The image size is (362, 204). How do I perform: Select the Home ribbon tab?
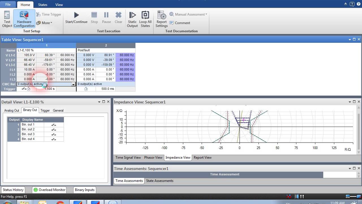pos(25,5)
